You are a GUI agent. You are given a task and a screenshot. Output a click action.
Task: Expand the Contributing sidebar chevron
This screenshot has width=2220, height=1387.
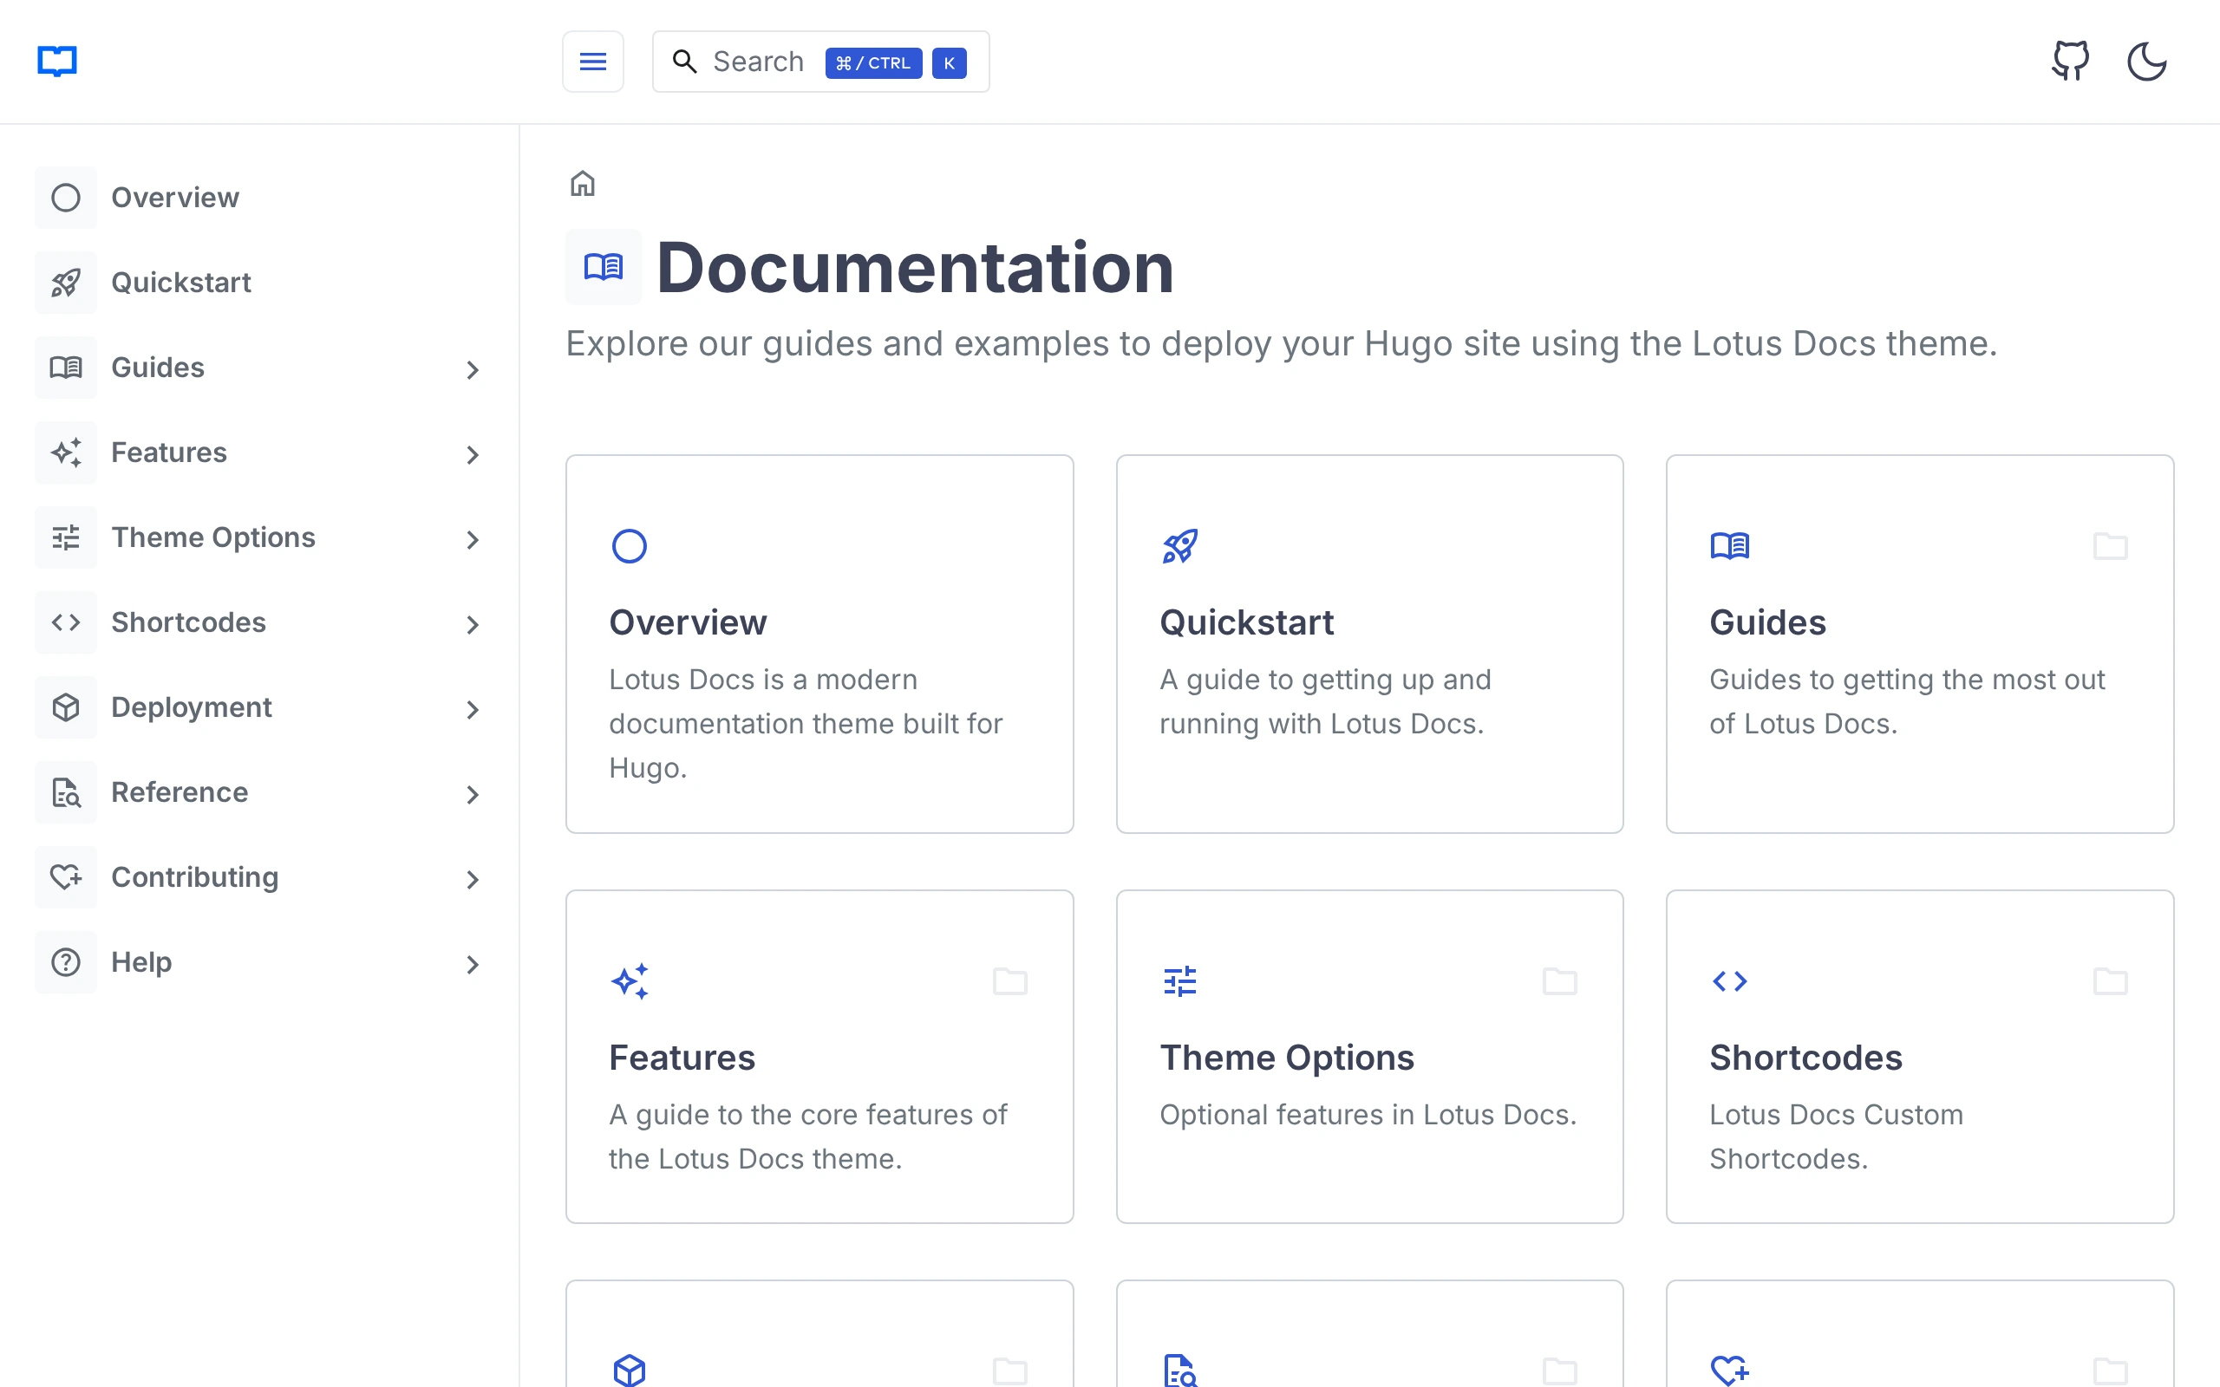point(473,880)
